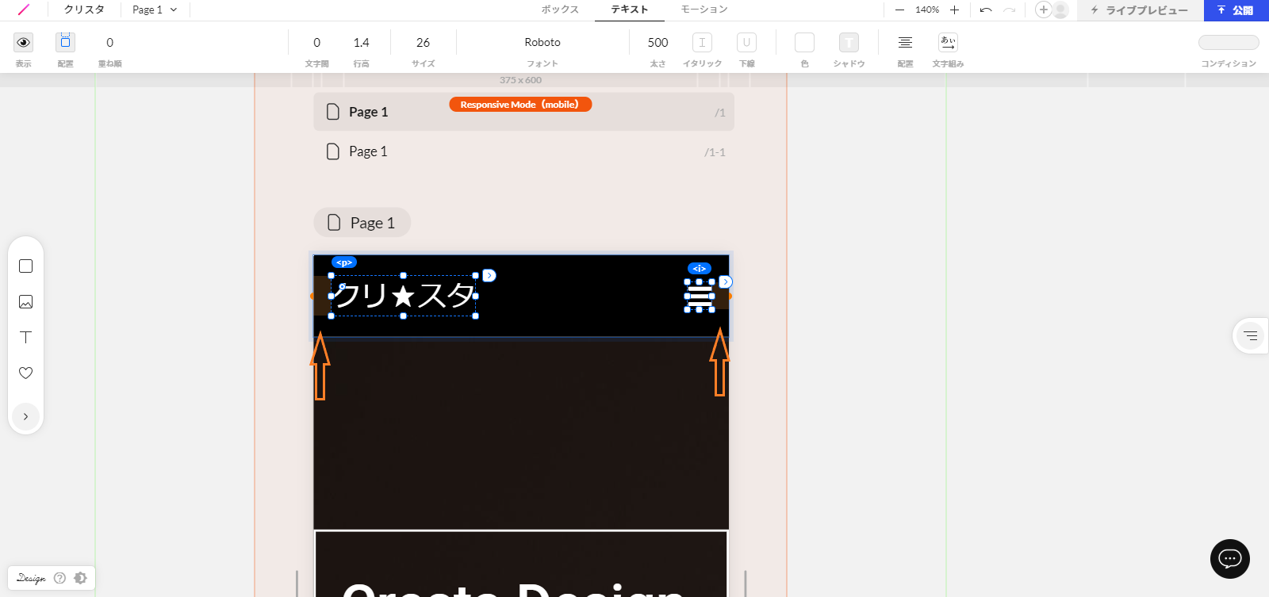Open the layers panel on right edge
The image size is (1269, 597).
coord(1251,336)
